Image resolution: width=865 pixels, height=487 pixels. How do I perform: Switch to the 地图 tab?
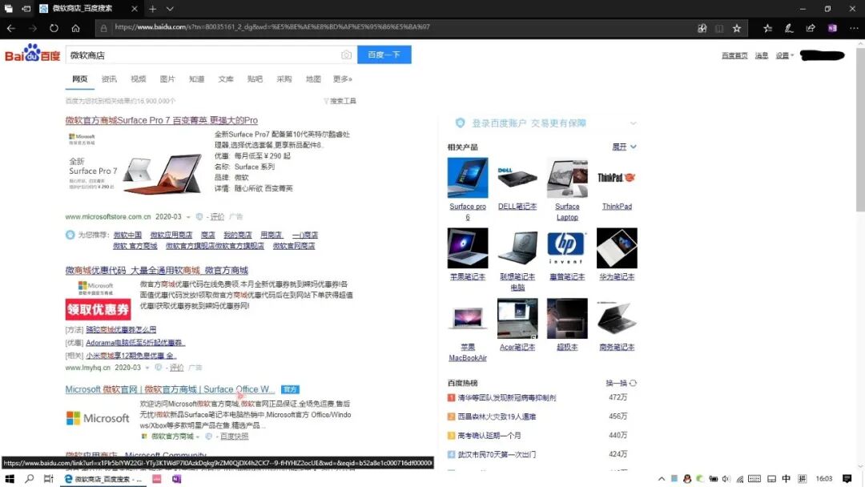313,78
